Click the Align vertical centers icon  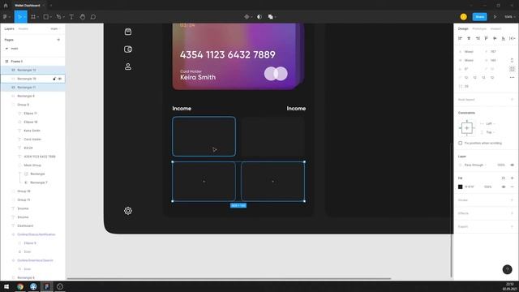[x=495, y=38]
